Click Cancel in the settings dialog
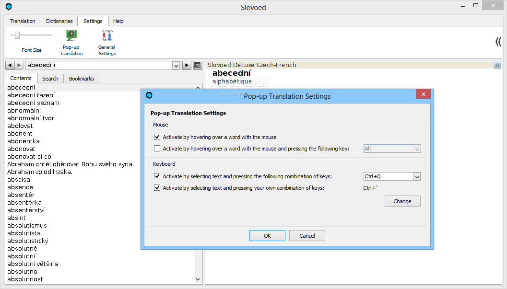The height and width of the screenshot is (289, 507). pyautogui.click(x=307, y=236)
